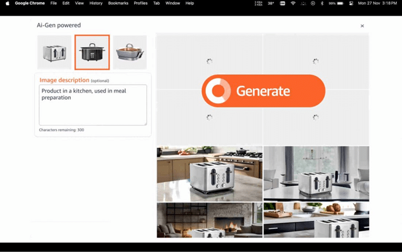This screenshot has height=252, width=402.
Task: Select generated toaster on kitchen counter image
Action: click(209, 173)
